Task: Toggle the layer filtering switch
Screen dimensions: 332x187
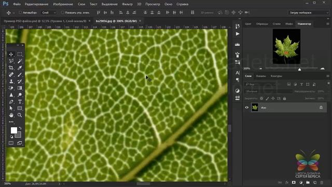Action: [328, 84]
